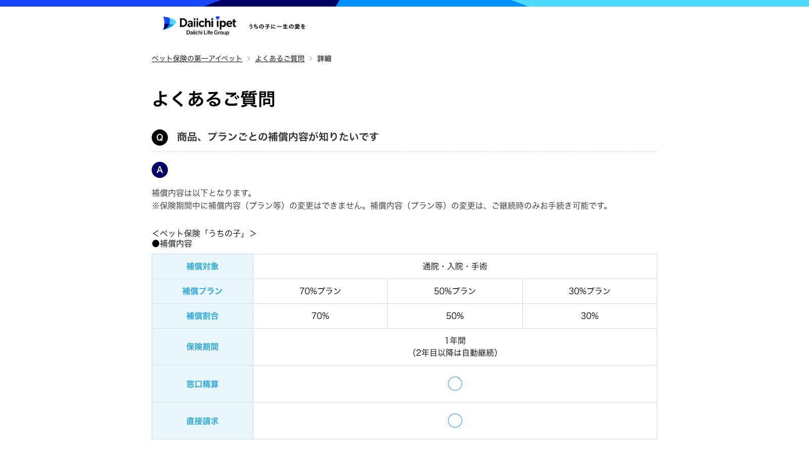Click the navy A answer icon
Viewport: 809px width, 455px height.
tap(160, 170)
